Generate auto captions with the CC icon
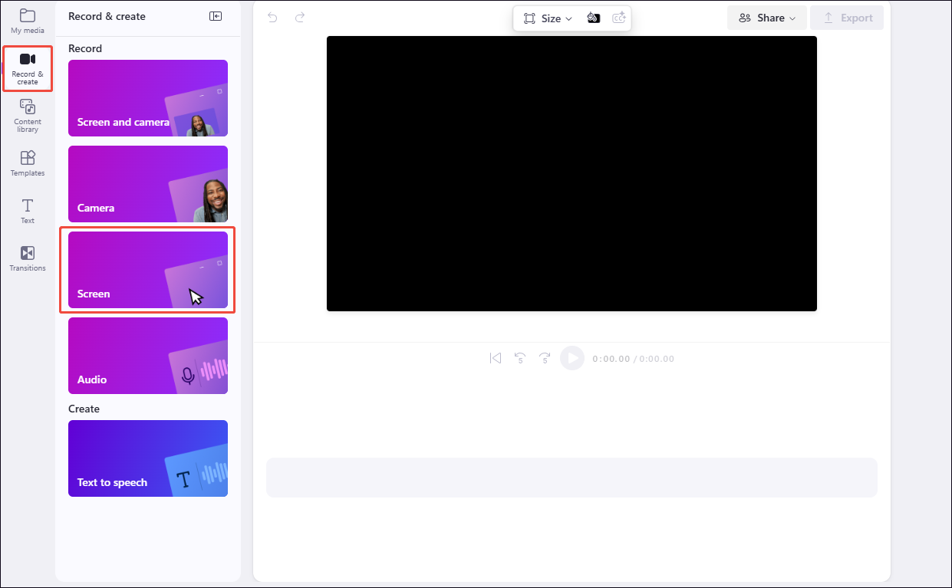Screen dimensions: 952x588 click(619, 18)
